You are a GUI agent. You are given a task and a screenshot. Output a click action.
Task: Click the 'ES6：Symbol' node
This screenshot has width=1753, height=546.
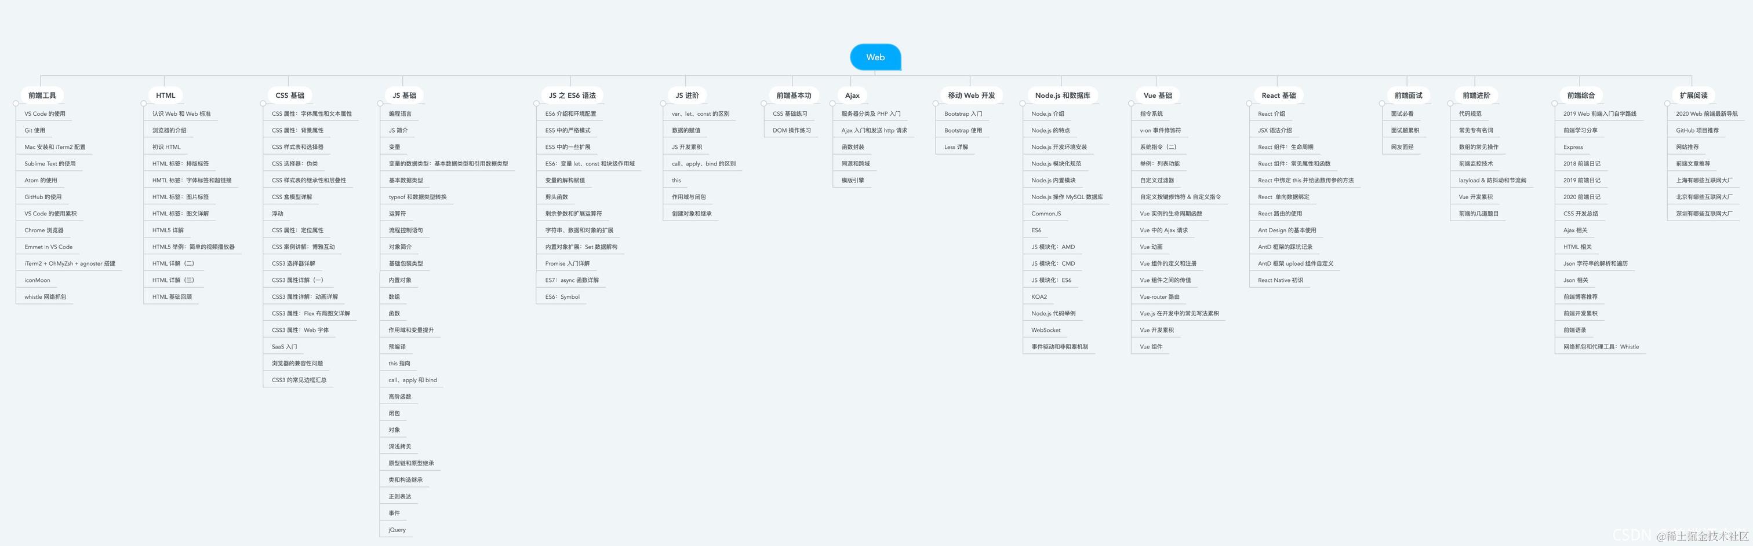point(562,297)
